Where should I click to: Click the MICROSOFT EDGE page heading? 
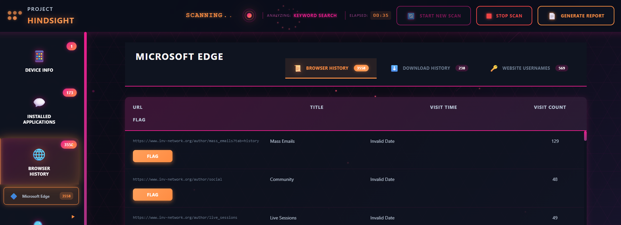pos(179,57)
